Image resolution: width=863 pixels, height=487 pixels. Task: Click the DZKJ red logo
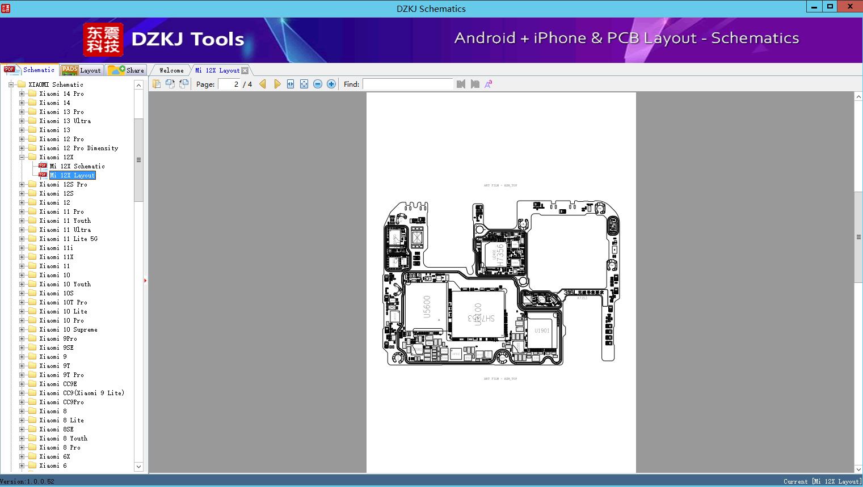[x=103, y=40]
